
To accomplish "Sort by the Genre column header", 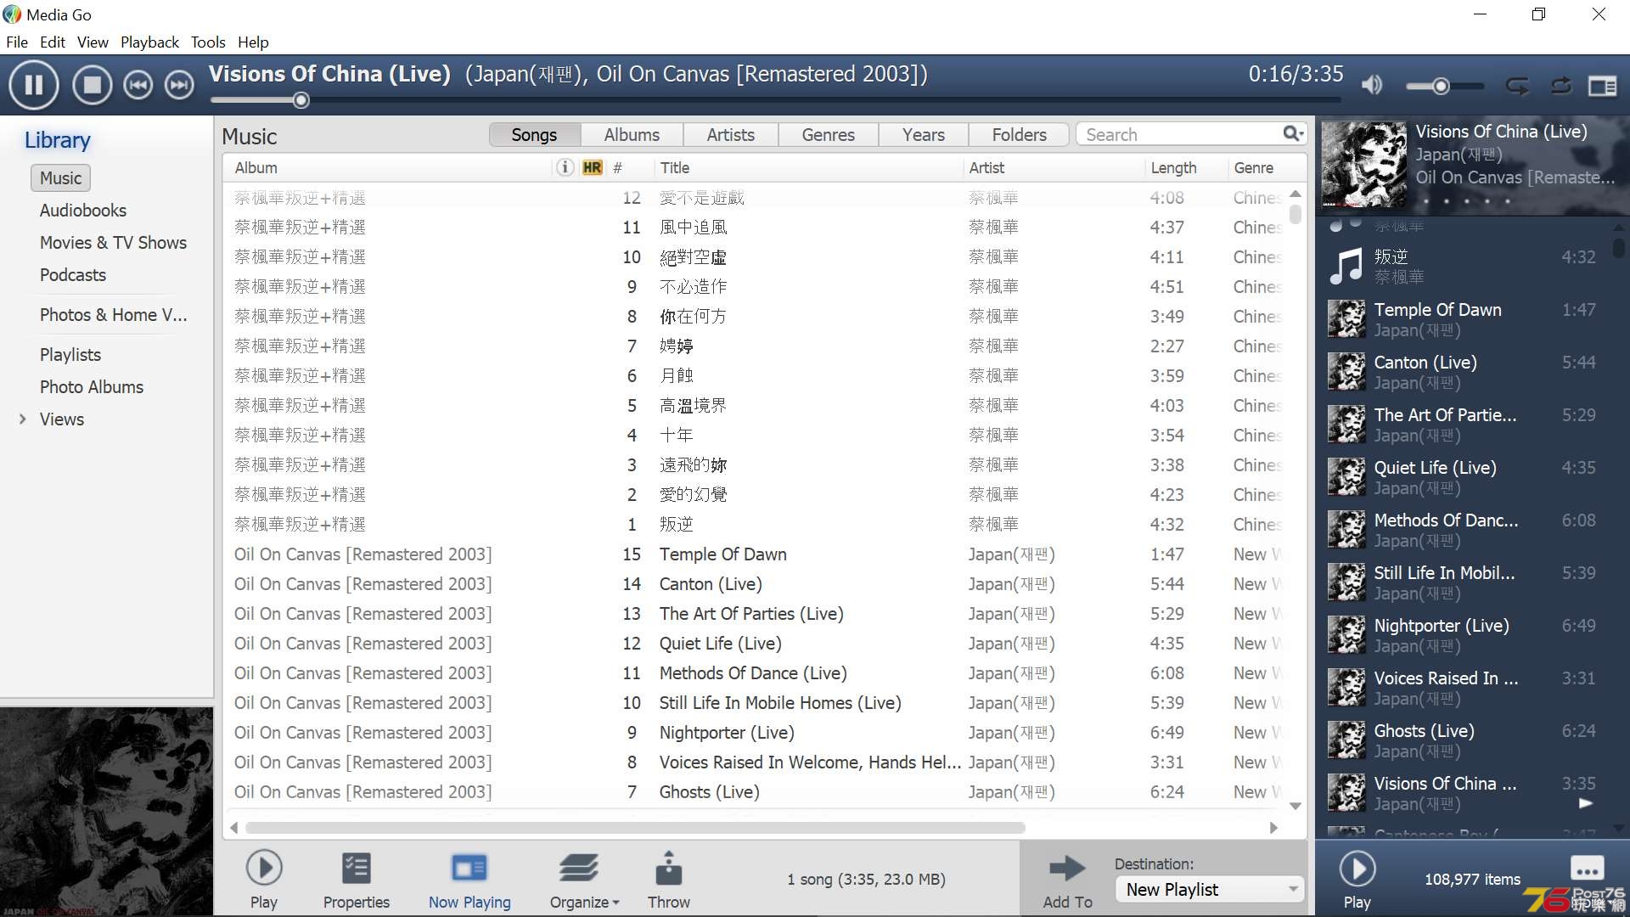I will click(1253, 168).
